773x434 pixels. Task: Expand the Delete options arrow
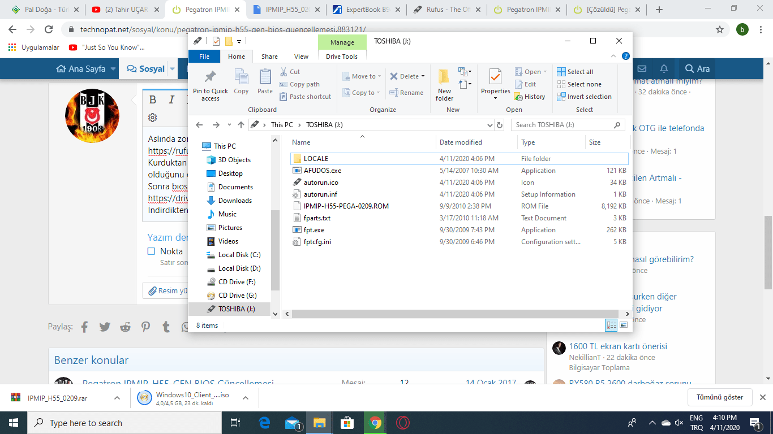(423, 76)
